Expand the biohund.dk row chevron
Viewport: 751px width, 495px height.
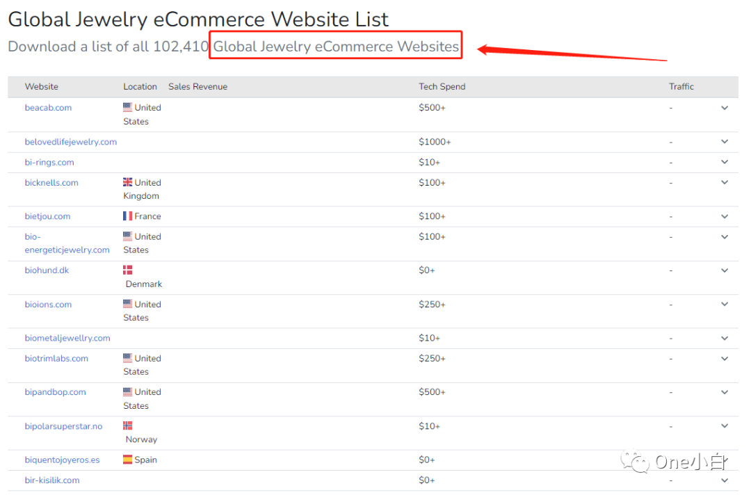(x=725, y=270)
